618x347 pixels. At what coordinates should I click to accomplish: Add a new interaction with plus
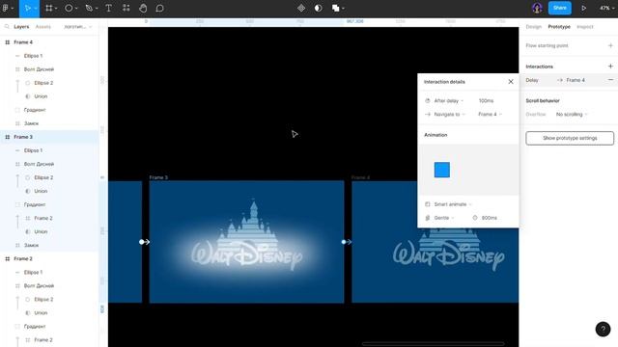tap(610, 67)
